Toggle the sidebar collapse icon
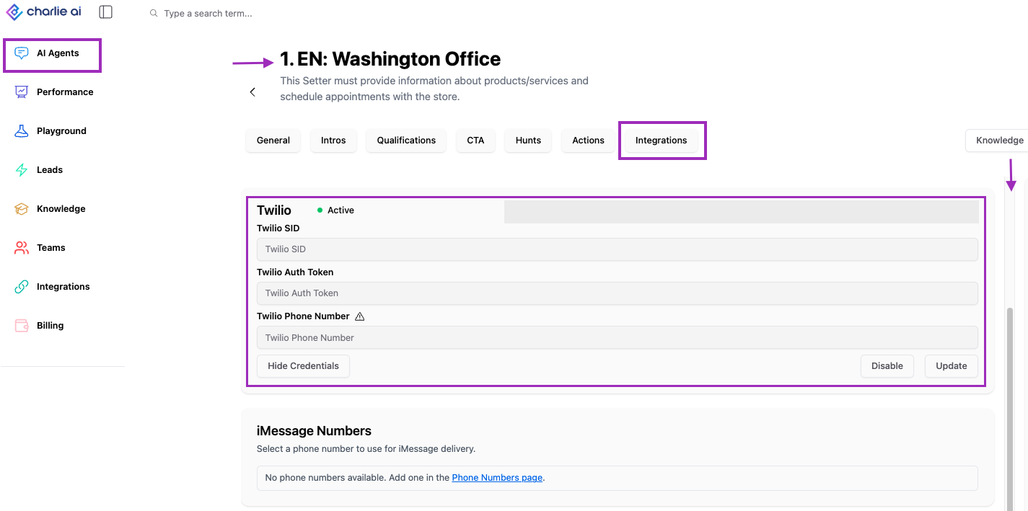The width and height of the screenshot is (1028, 511). [106, 12]
